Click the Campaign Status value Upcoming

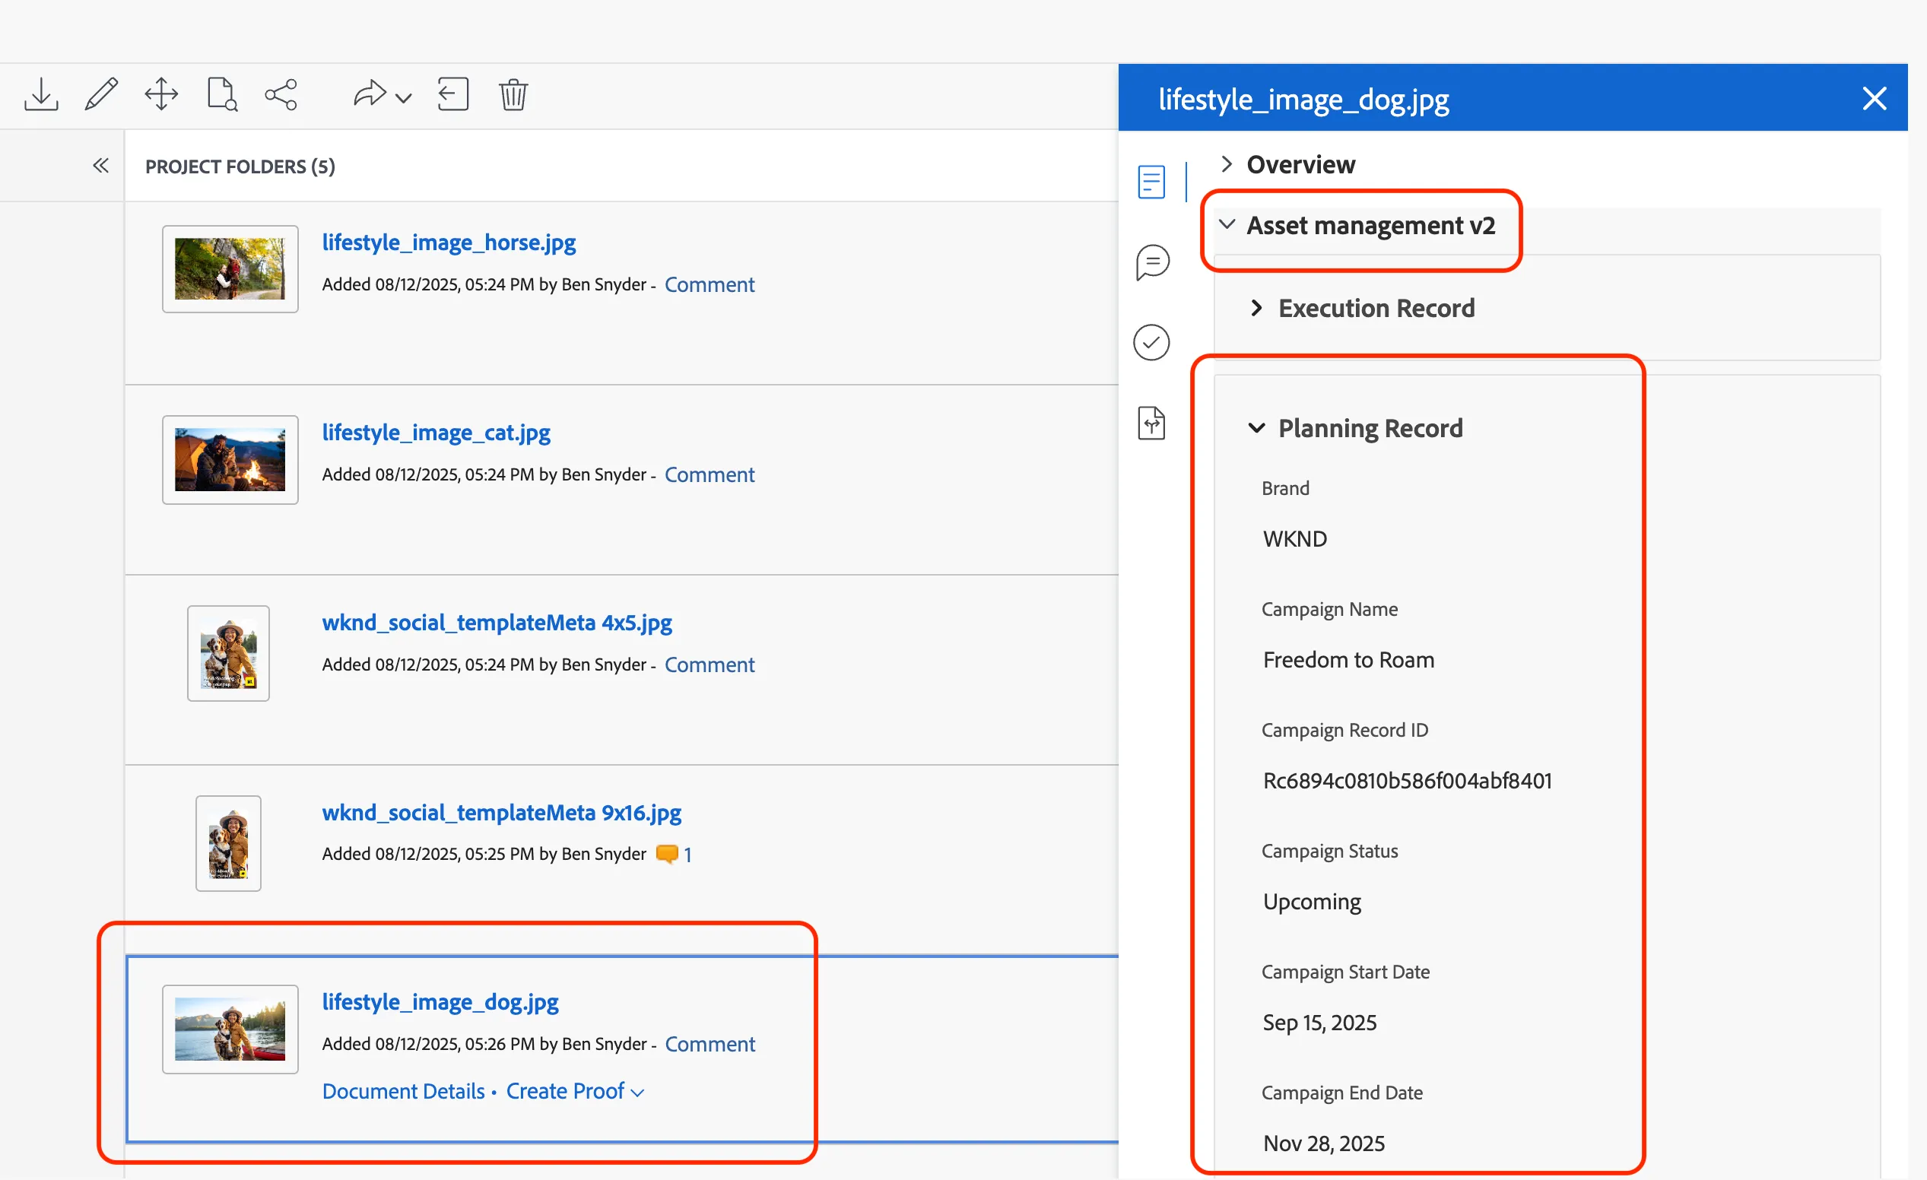[1313, 902]
